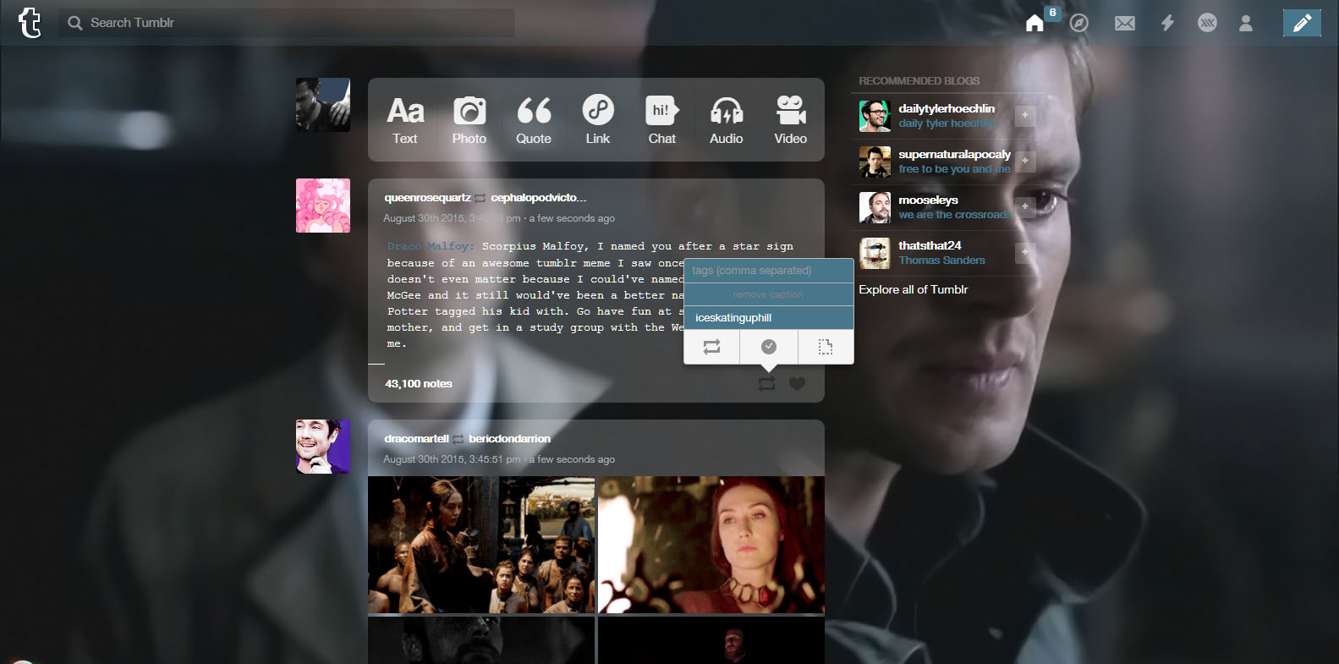
Task: Click the queue checkmark button in popup
Action: tap(769, 347)
